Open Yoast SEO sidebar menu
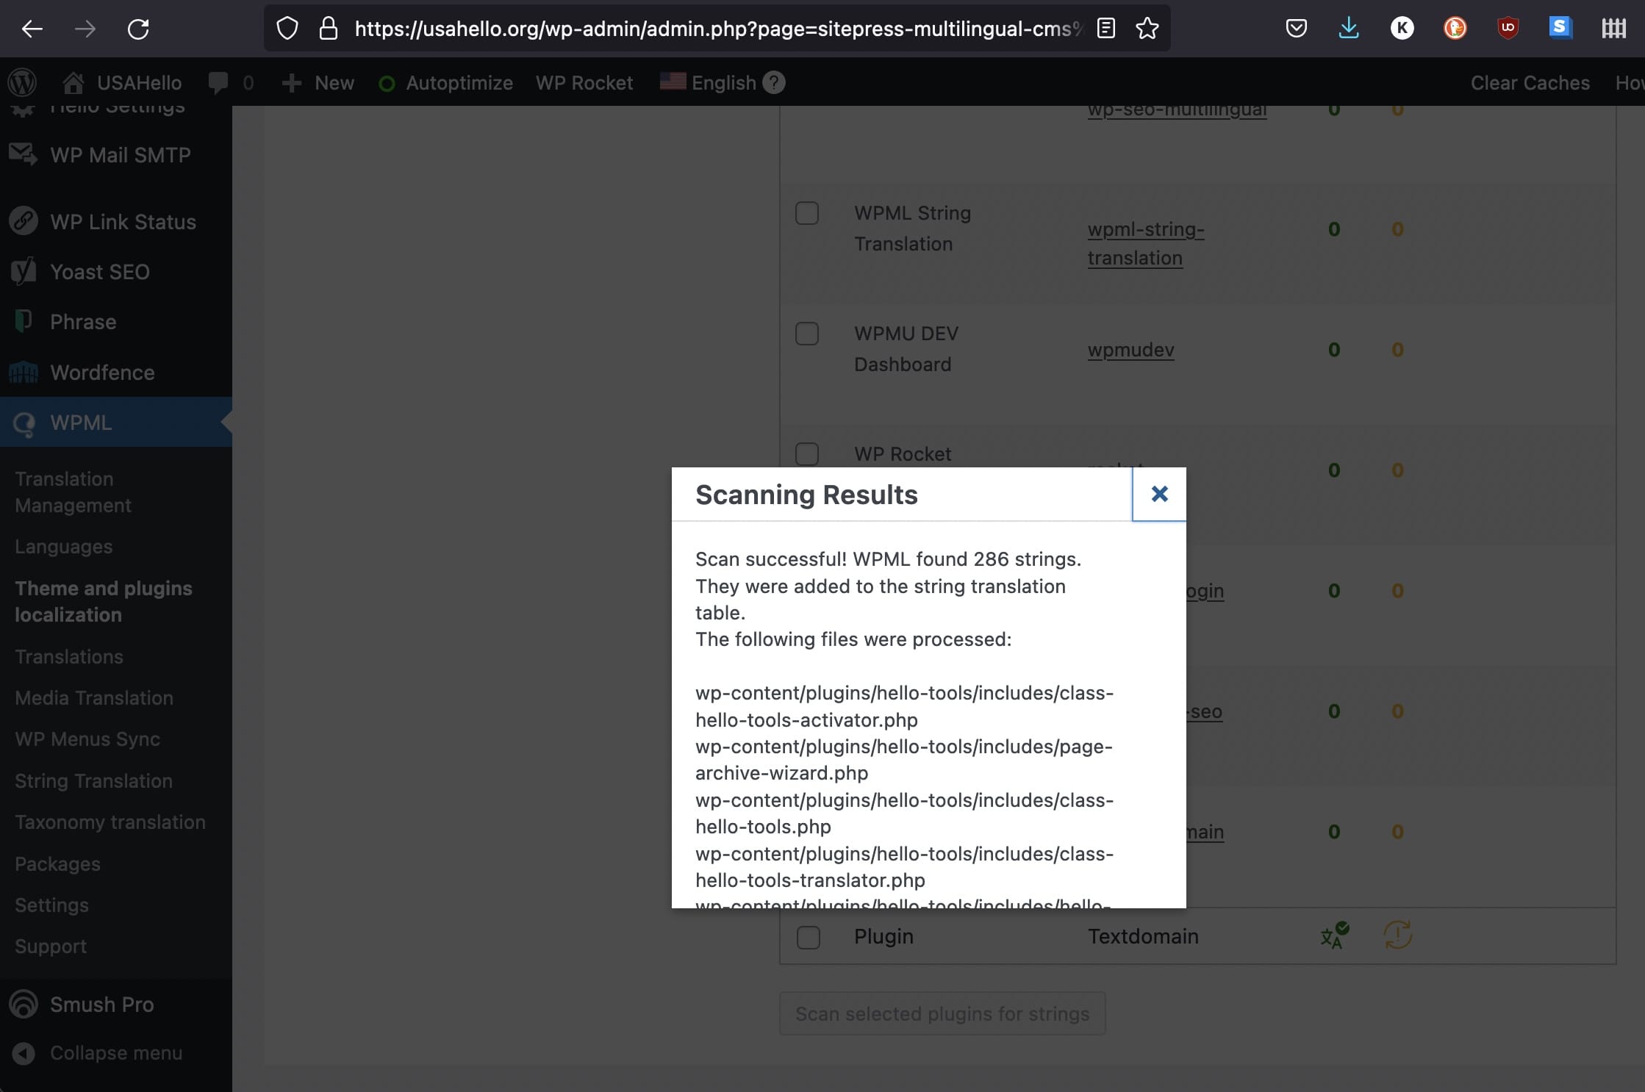Screen dimensions: 1645x1092 116,272
